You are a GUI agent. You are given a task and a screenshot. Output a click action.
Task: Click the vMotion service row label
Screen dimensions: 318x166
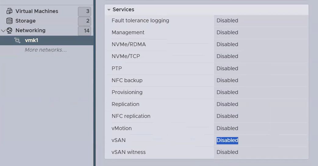122,128
